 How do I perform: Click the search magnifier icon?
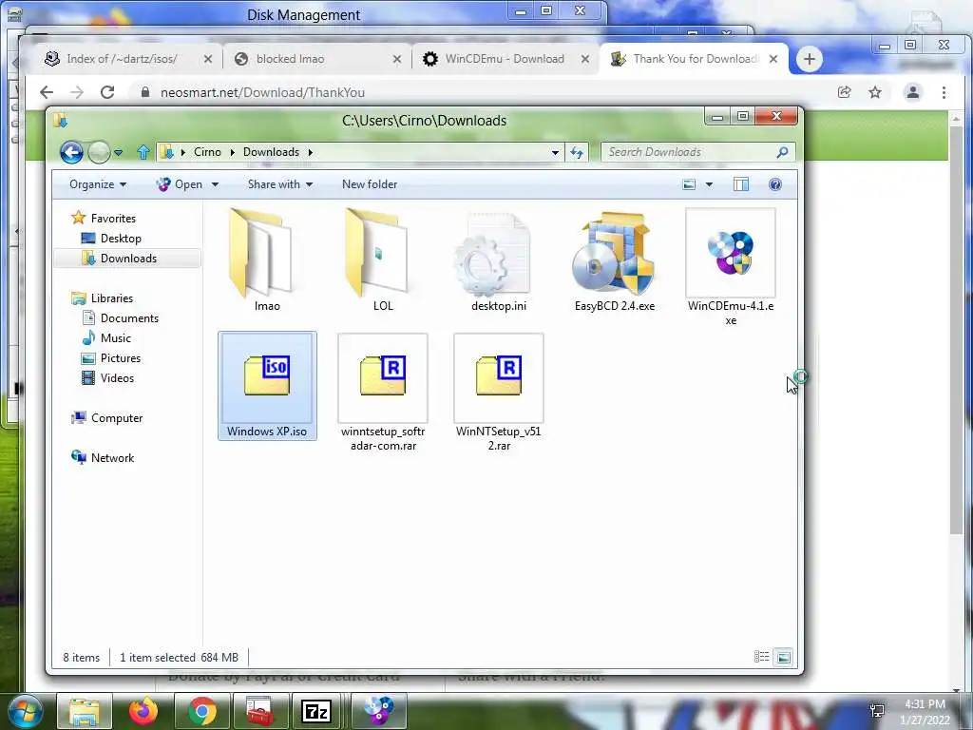(783, 152)
